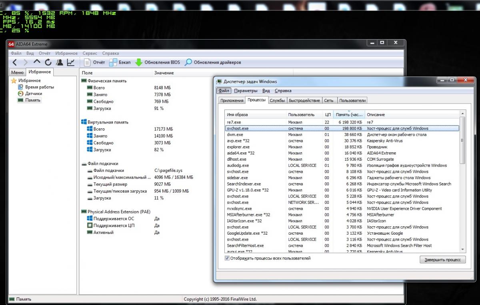Switch to the Службы tab
480x305 pixels.
pyautogui.click(x=277, y=100)
